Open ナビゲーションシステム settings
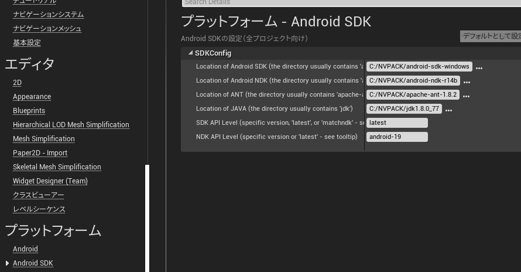The height and width of the screenshot is (272, 521). click(x=48, y=15)
